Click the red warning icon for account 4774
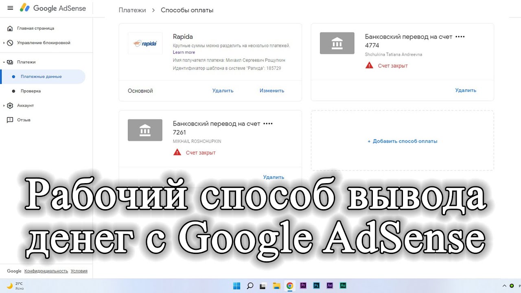Image resolution: width=521 pixels, height=293 pixels. point(369,65)
